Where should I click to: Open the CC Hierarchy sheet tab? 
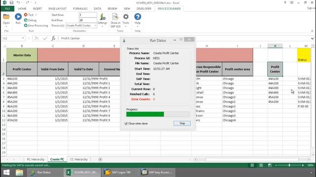tap(79, 159)
